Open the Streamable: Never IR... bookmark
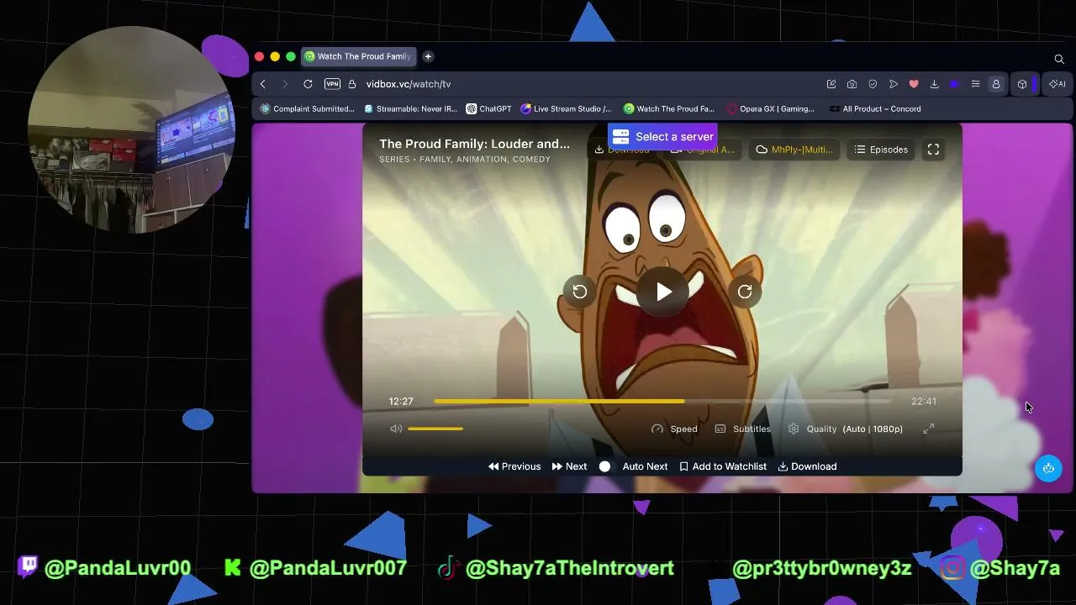1076x605 pixels. coord(411,108)
